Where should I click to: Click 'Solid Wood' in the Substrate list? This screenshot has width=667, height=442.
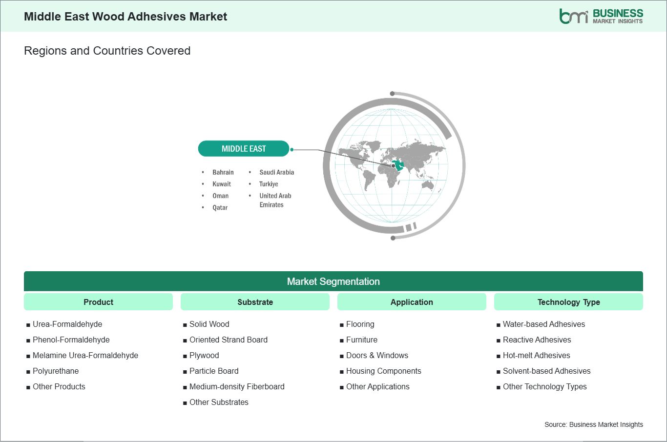pos(209,324)
